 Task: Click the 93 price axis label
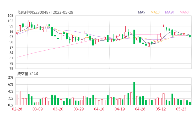coord(11,37)
